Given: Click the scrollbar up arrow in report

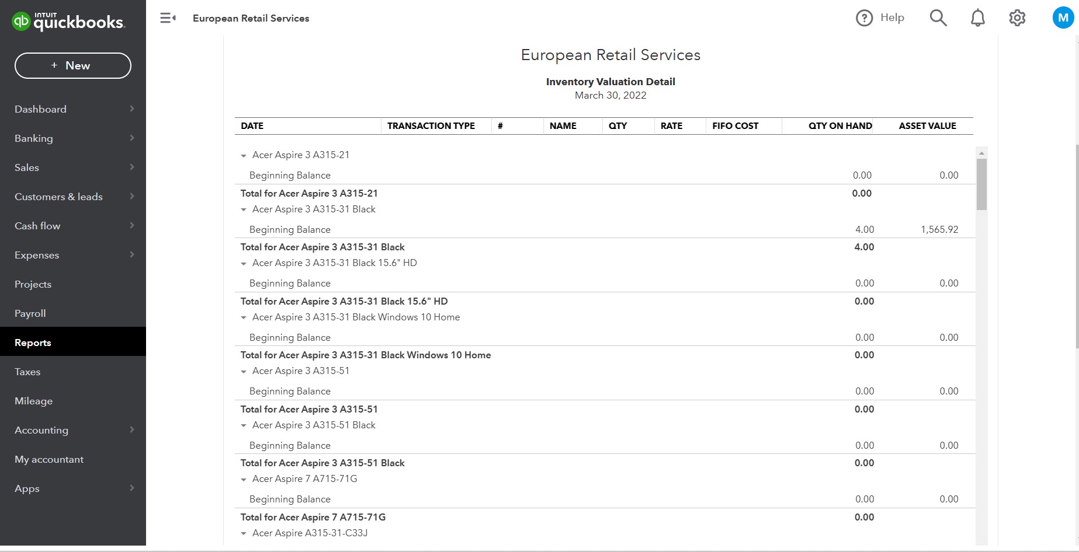Looking at the screenshot, I should click(981, 153).
